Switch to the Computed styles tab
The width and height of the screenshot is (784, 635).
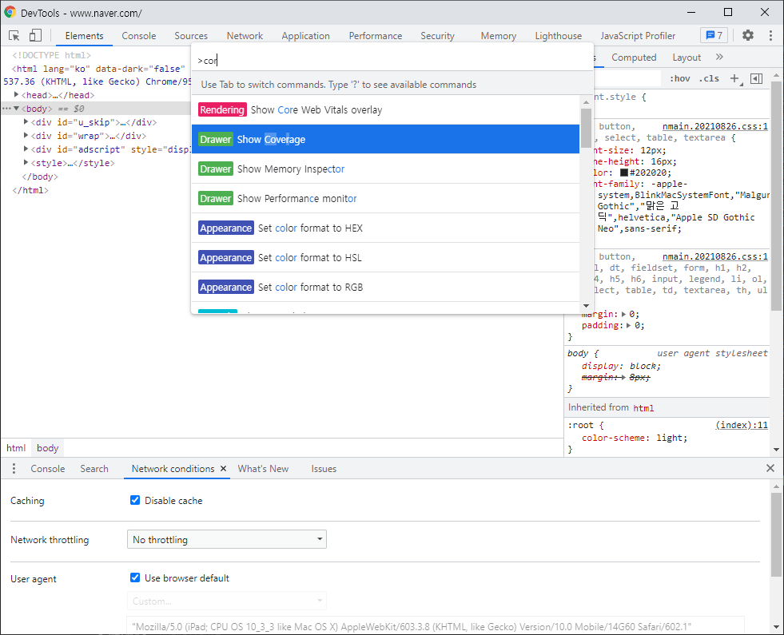click(634, 58)
